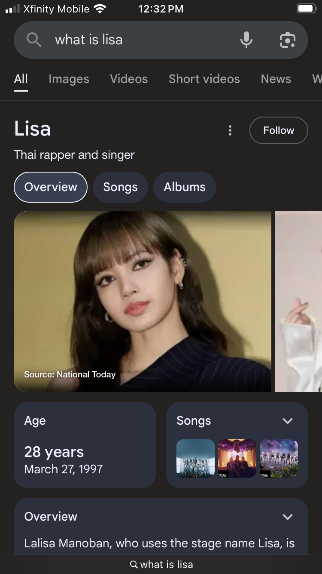
Task: Tap bottom bar search magnifier icon
Action: click(134, 564)
